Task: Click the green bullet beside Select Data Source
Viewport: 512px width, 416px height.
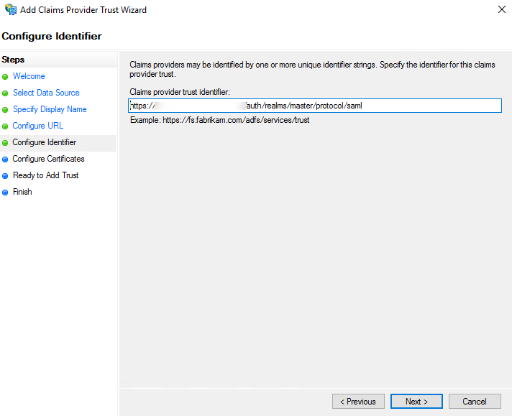Action: click(6, 93)
